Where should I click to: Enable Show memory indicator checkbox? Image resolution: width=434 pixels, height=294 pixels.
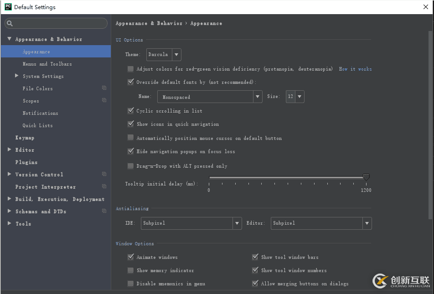[131, 270]
